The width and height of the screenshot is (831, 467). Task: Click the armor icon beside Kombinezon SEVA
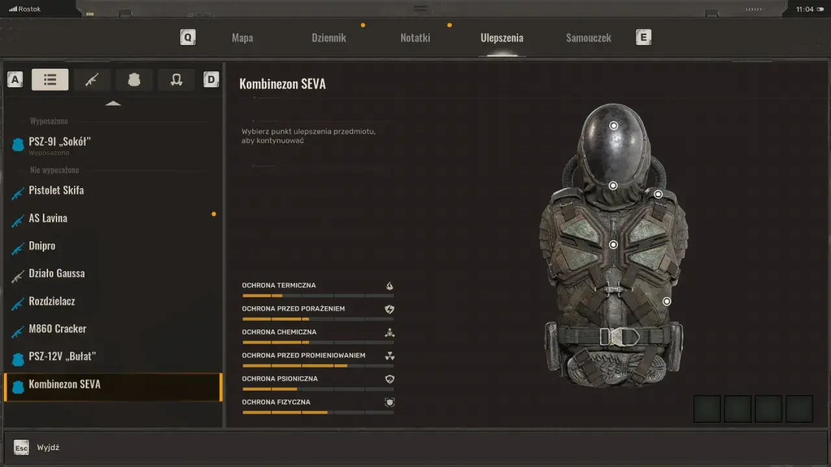18,387
